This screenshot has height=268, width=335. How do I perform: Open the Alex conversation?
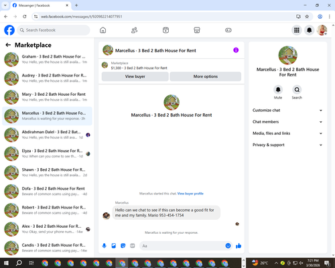pyautogui.click(x=47, y=229)
